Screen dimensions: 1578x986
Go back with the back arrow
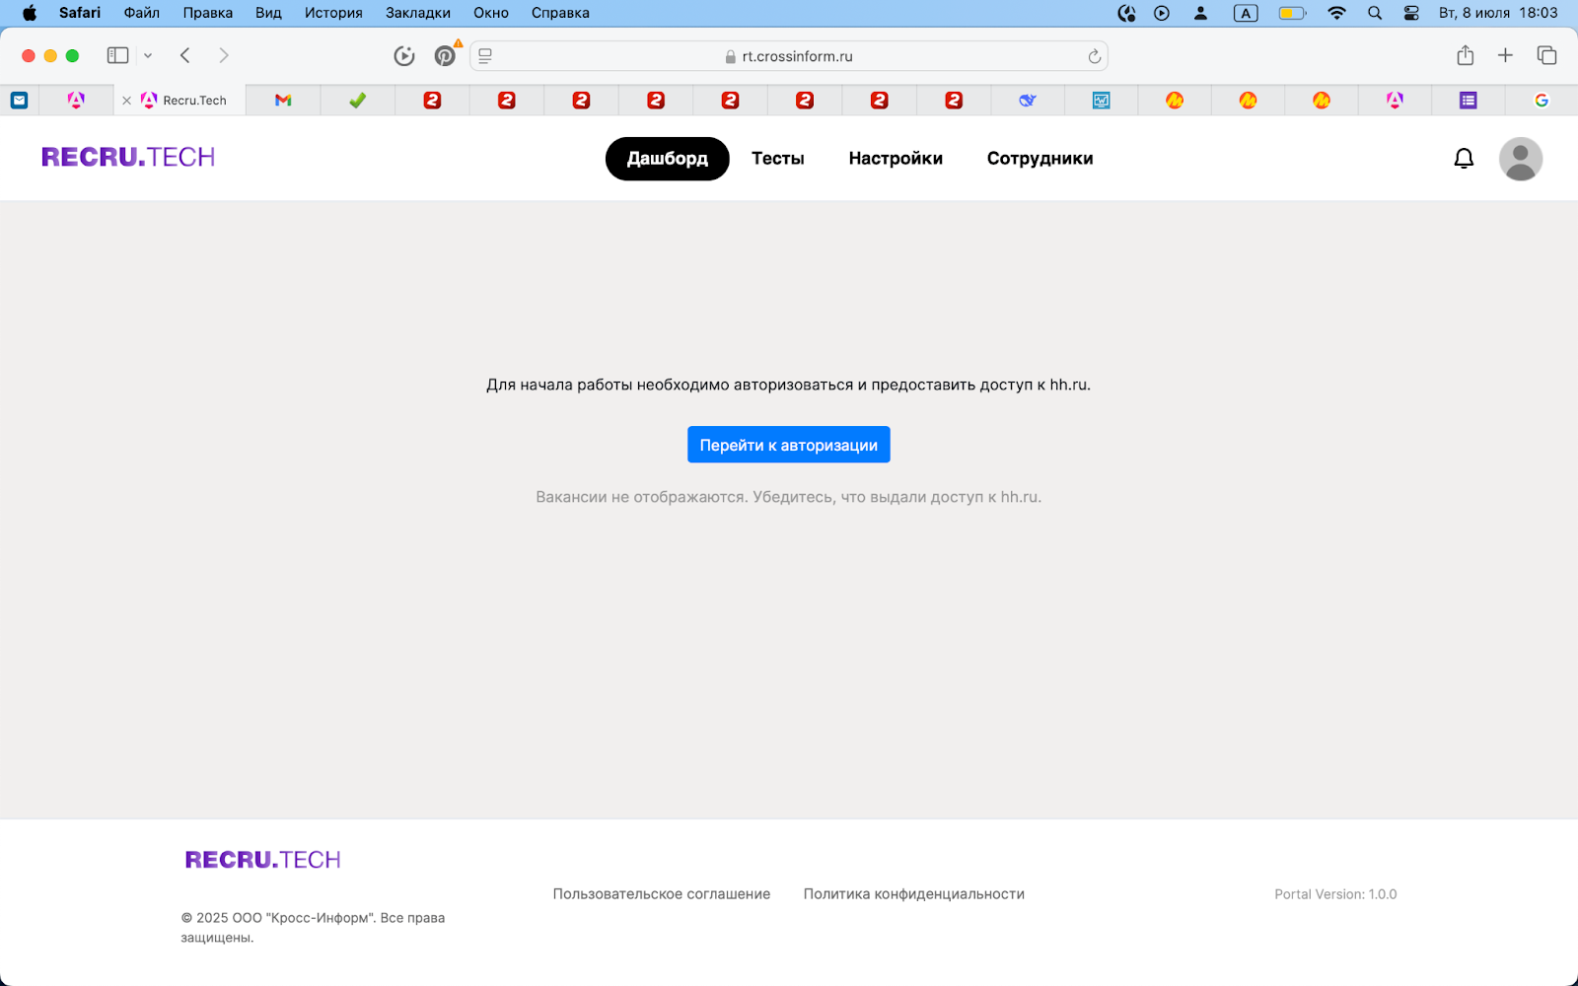(184, 55)
